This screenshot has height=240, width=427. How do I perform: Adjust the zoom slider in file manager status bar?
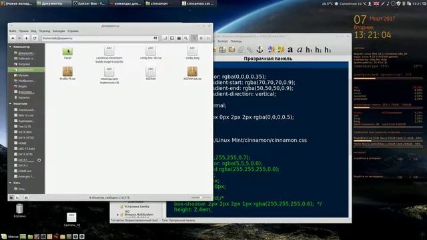click(201, 197)
